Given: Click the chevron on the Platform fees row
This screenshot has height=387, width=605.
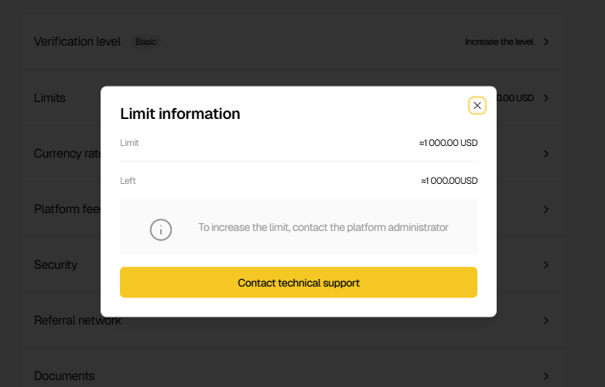Looking at the screenshot, I should [546, 209].
